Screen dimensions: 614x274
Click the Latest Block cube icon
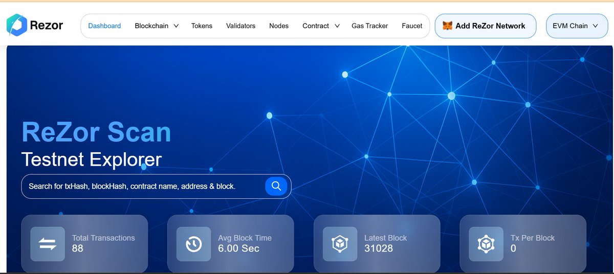[x=340, y=244]
